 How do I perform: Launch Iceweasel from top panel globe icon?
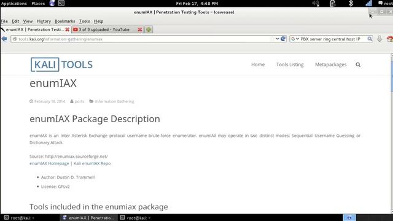(52, 3)
